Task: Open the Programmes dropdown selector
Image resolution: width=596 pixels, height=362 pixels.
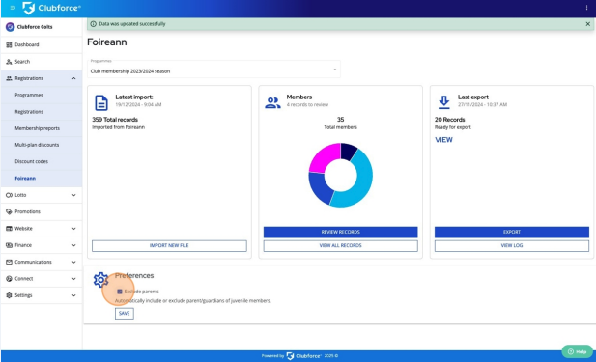Action: tap(213, 70)
